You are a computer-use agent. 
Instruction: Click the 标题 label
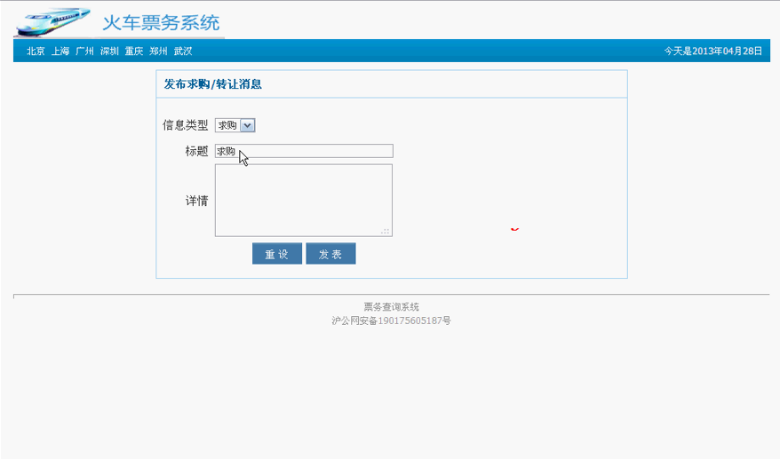pos(196,151)
